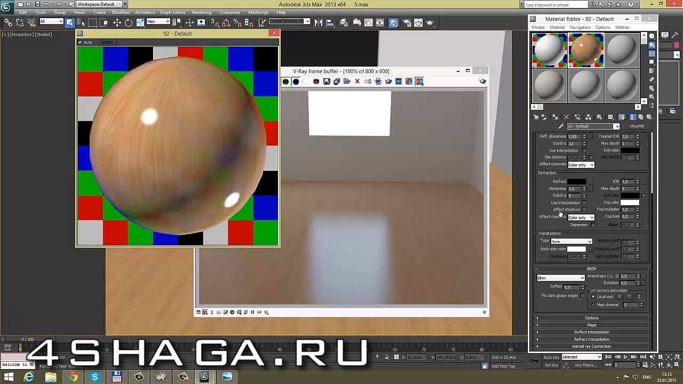Click the Fog color swatch
The image size is (683, 384).
630,203
